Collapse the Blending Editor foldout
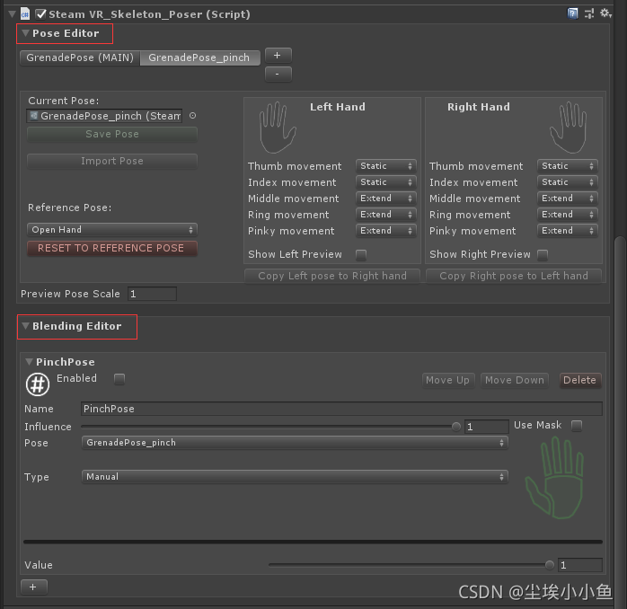 (x=25, y=326)
